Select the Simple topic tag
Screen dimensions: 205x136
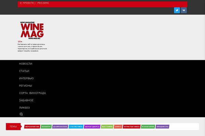tap(118, 126)
